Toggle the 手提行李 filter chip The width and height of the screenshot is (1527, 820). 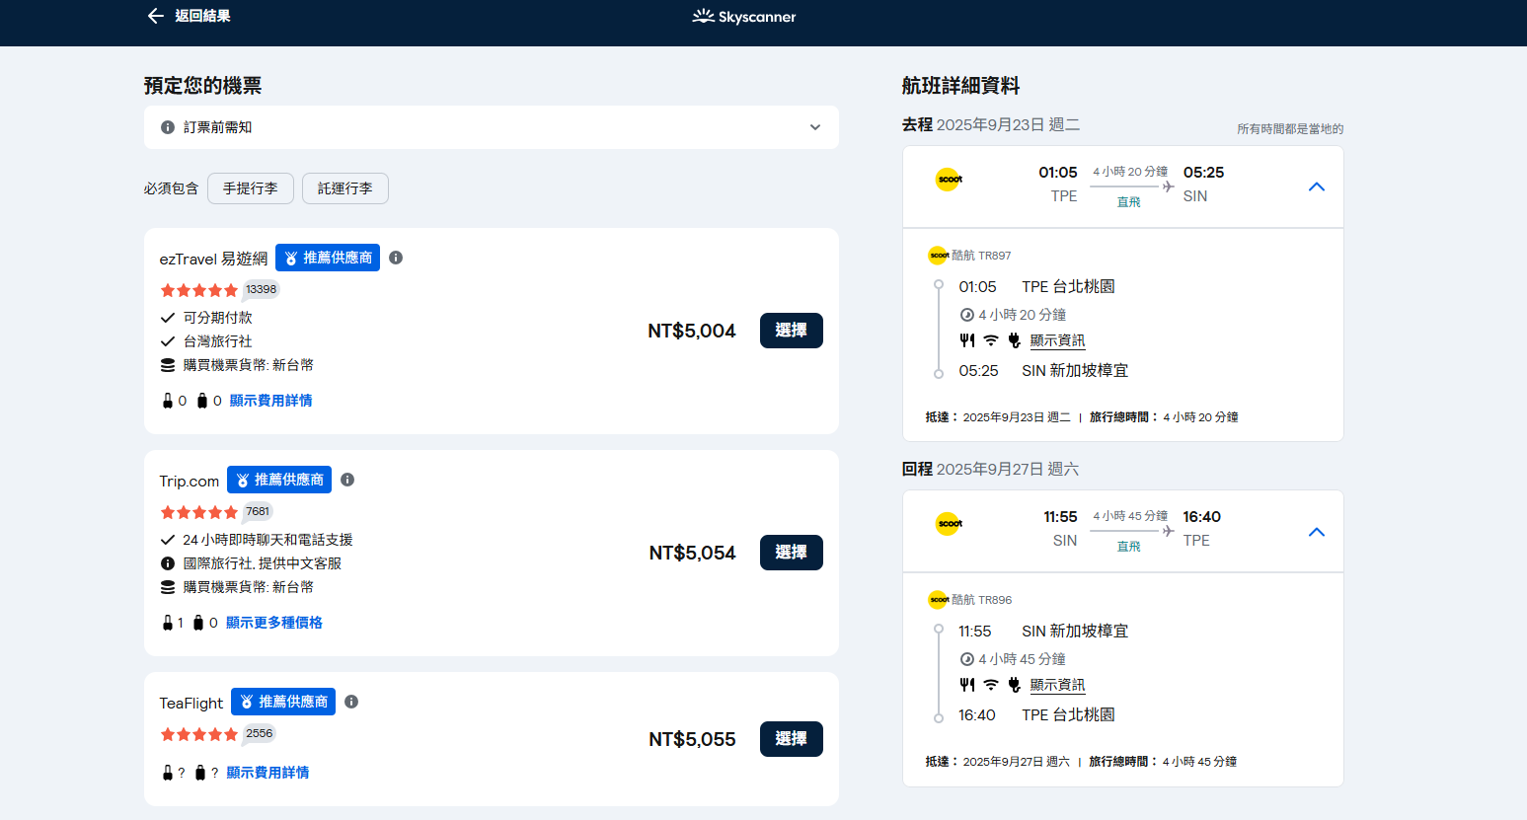tap(251, 188)
